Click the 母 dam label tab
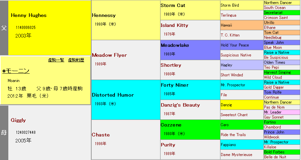 coord(4,133)
